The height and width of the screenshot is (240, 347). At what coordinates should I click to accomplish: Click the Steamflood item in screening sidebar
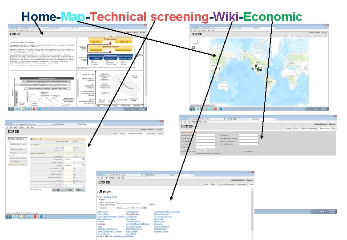click(x=19, y=161)
